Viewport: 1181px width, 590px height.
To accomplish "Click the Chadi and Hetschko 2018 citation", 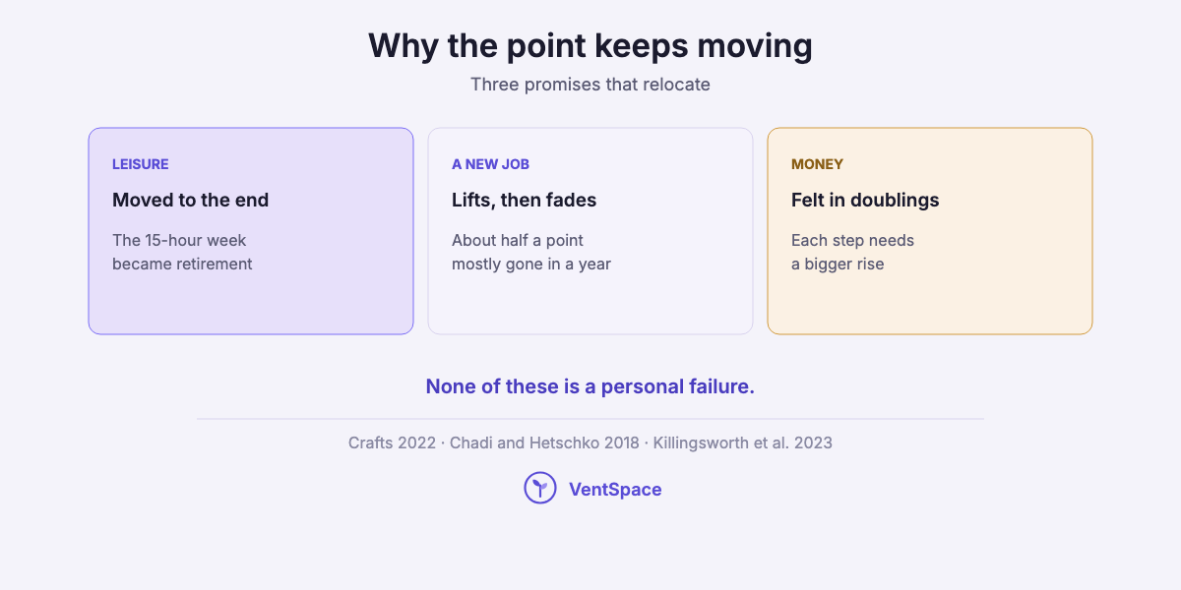I will coord(544,442).
